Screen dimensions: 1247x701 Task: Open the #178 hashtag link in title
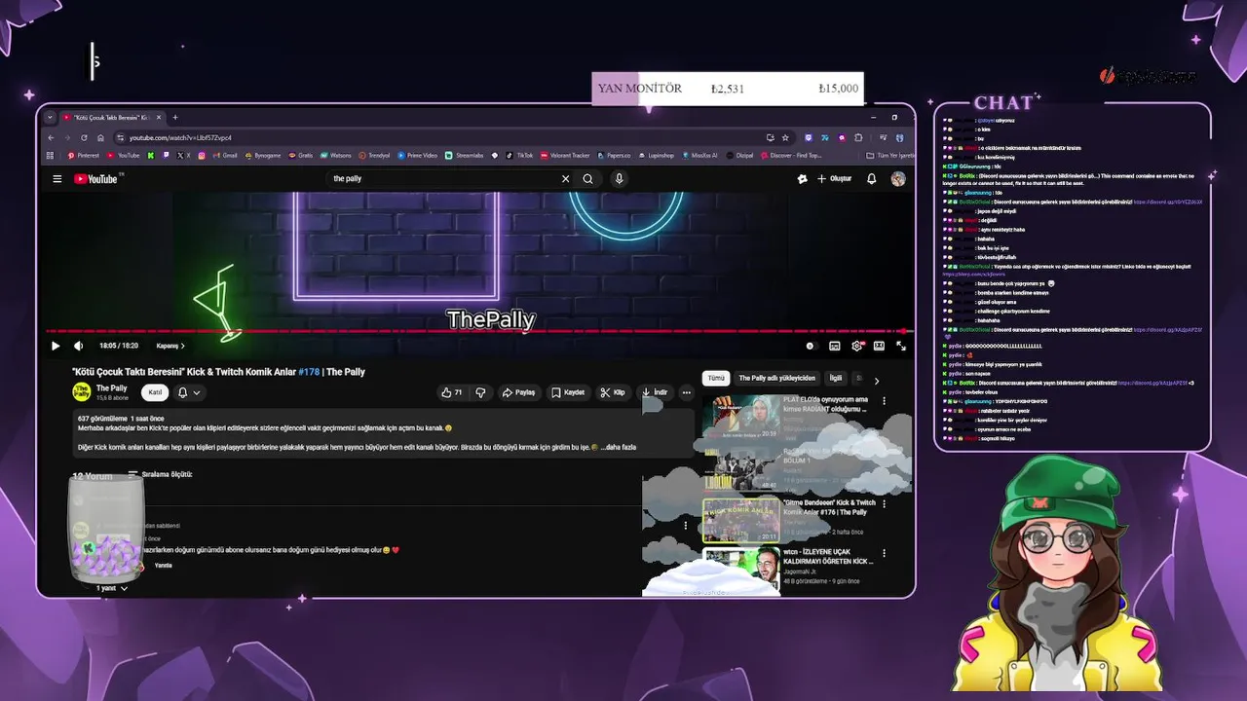pyautogui.click(x=309, y=372)
